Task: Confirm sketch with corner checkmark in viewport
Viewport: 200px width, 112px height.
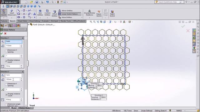Action: (183, 26)
